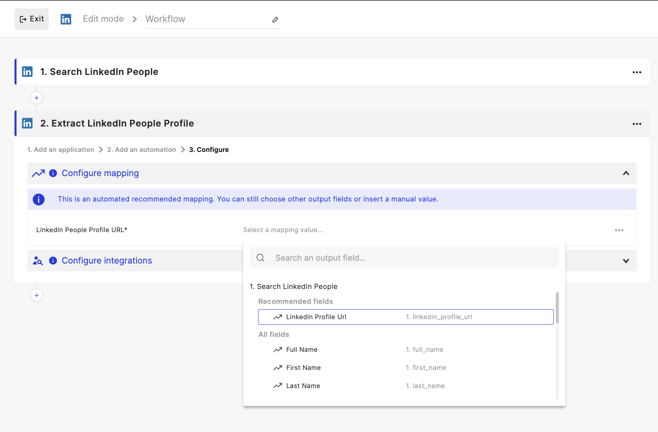The width and height of the screenshot is (658, 432).
Task: Collapse the Configure mapping section
Action: 626,173
